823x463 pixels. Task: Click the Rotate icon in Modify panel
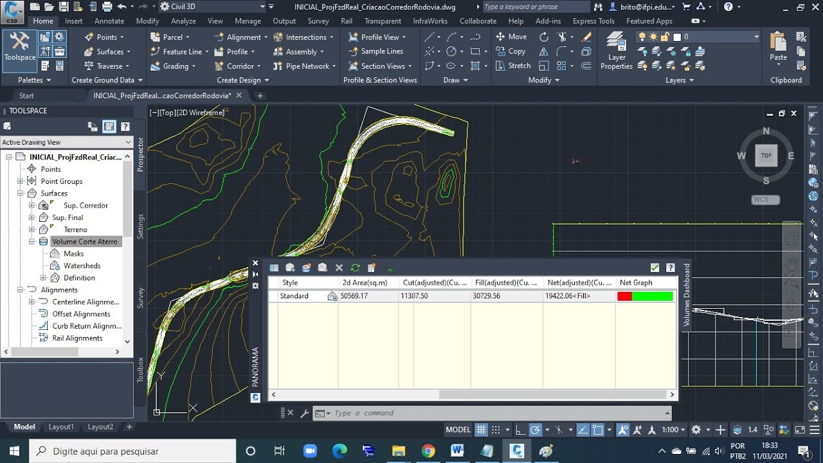point(544,37)
